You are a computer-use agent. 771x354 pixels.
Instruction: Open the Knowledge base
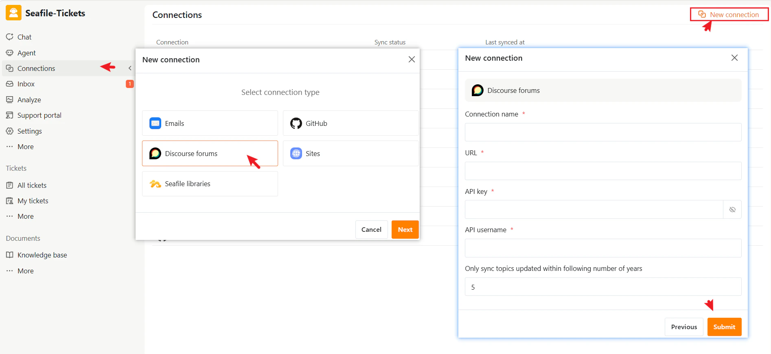click(42, 255)
